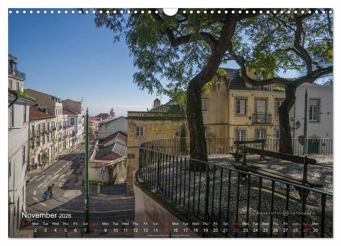Select the red Sunday date 22

tap(236, 230)
